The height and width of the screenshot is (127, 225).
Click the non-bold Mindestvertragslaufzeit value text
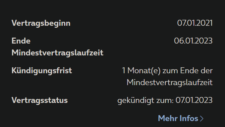[170, 82]
